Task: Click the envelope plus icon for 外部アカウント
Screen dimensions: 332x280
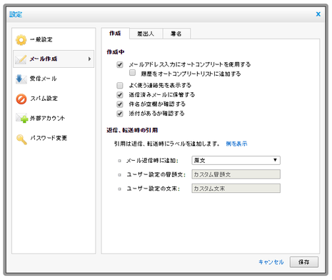Action: [x=21, y=118]
